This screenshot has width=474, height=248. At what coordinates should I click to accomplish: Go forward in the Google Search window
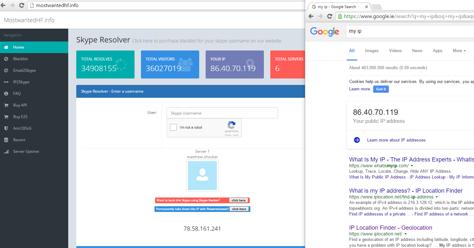coord(320,16)
